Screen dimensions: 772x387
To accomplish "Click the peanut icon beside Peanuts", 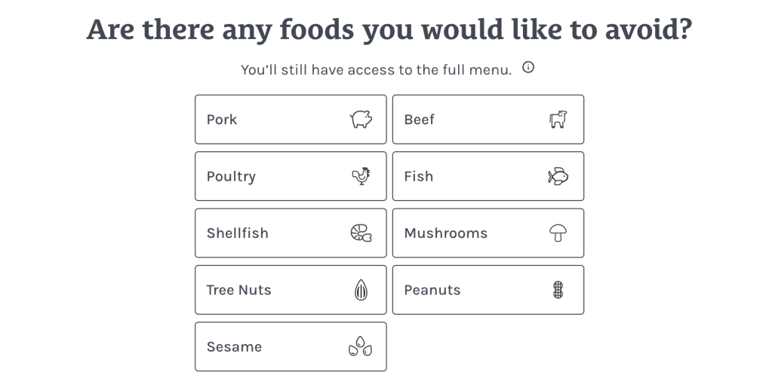I will 558,290.
